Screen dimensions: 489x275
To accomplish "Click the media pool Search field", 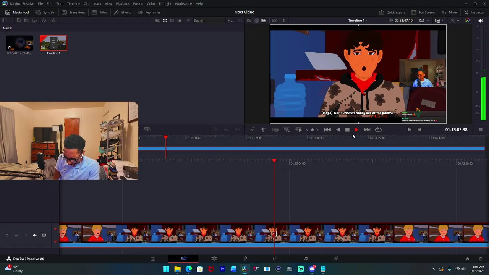I will click(210, 20).
